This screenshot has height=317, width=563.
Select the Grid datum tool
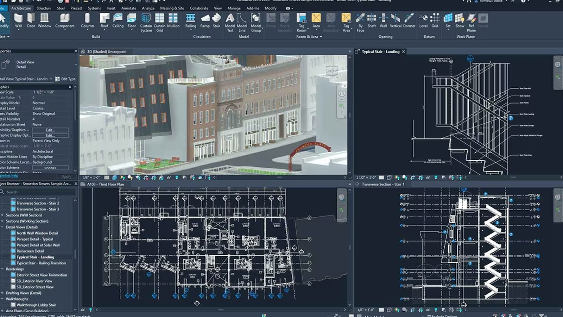pos(435,21)
